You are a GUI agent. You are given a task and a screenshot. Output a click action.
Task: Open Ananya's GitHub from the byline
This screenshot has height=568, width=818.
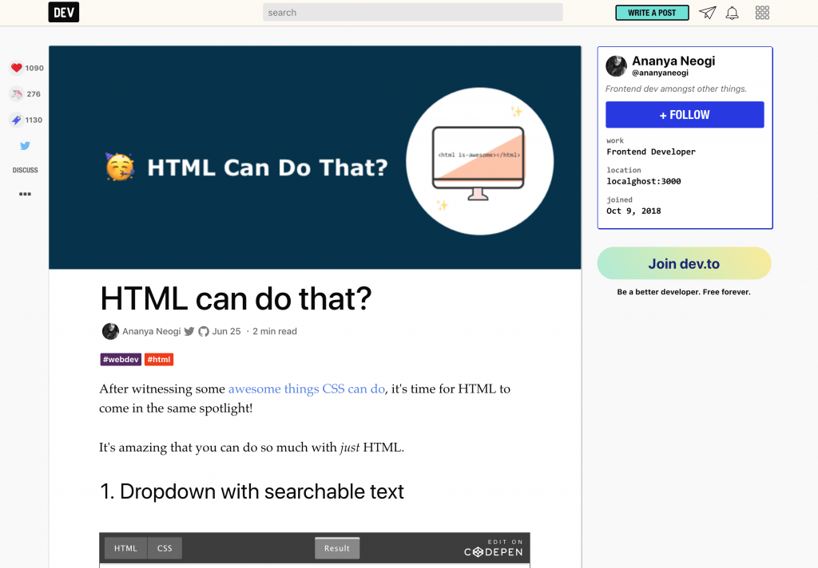point(202,331)
